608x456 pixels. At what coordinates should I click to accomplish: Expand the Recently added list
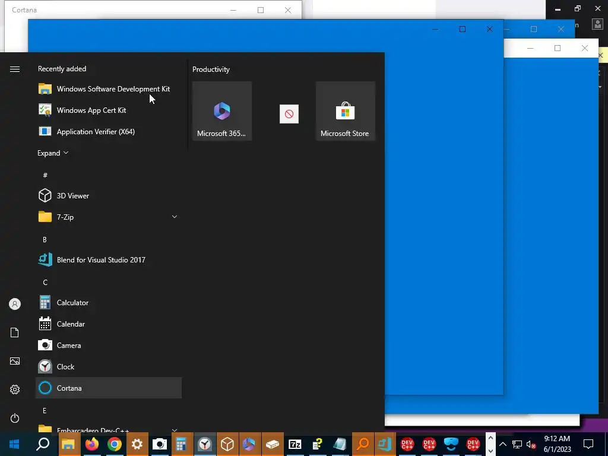[53, 153]
